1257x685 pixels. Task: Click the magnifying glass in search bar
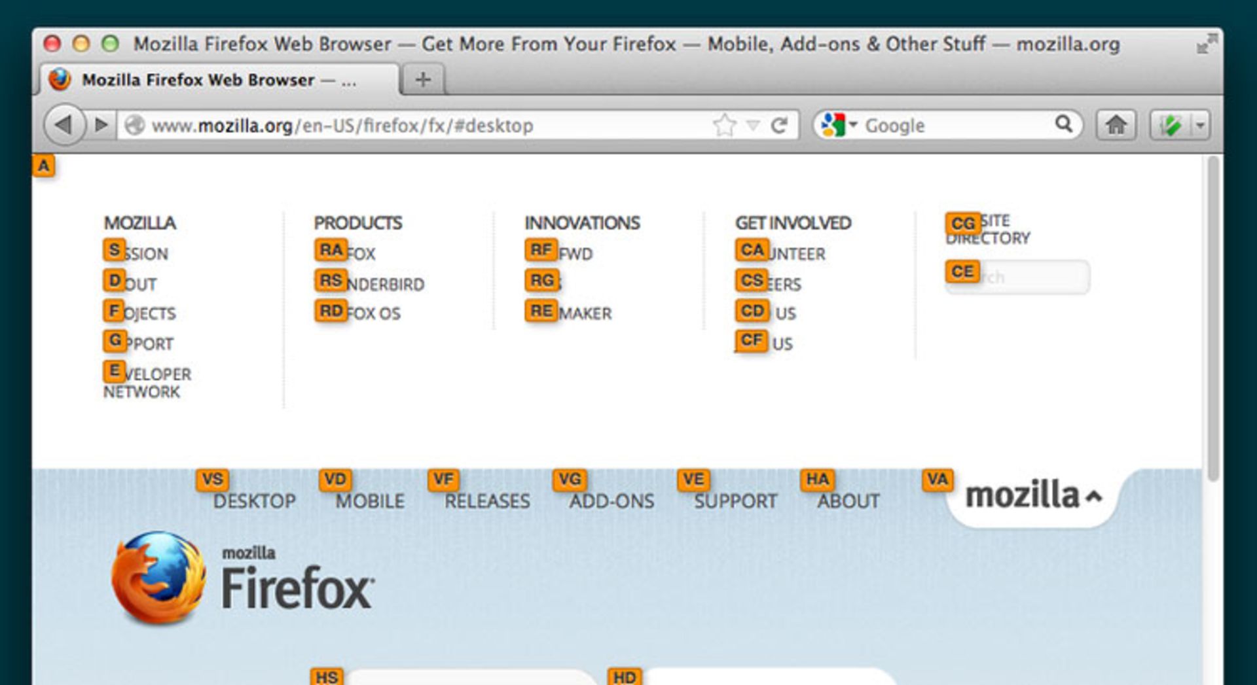click(x=1065, y=124)
